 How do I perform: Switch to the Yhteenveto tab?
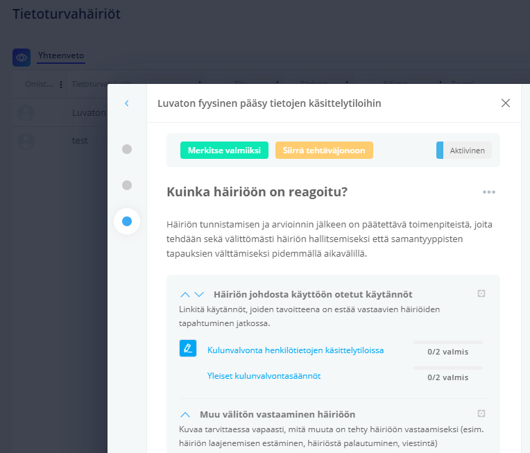(x=61, y=55)
